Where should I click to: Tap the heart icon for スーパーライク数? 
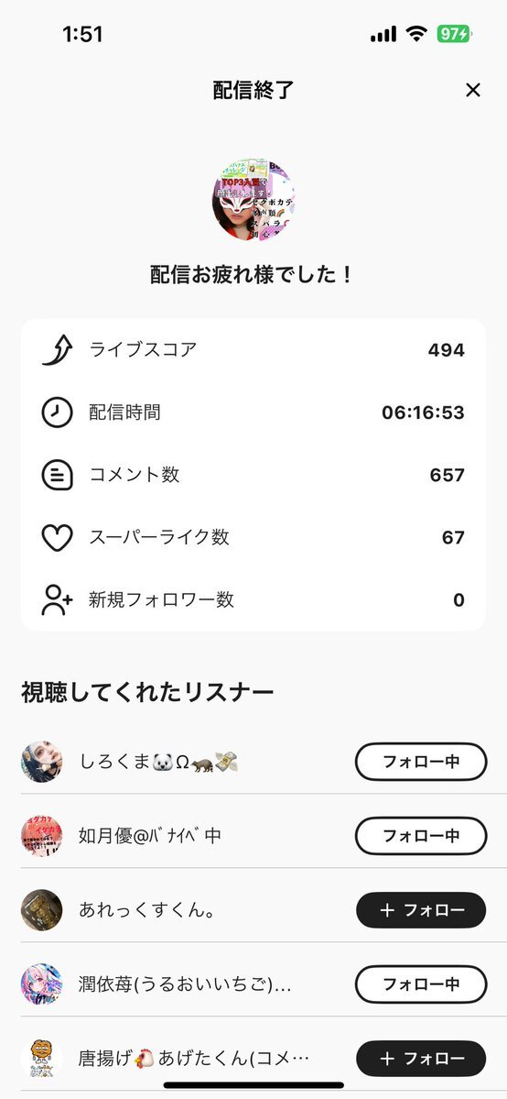pyautogui.click(x=57, y=538)
